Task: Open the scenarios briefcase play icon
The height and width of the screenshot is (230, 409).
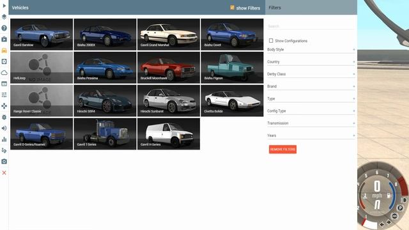Action: [x=4, y=39]
